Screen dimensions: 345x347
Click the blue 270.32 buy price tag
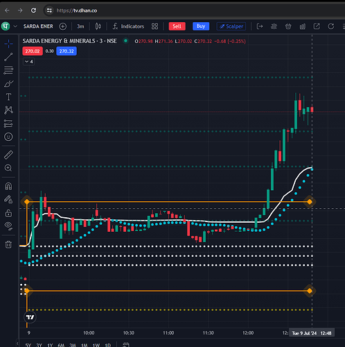click(67, 51)
